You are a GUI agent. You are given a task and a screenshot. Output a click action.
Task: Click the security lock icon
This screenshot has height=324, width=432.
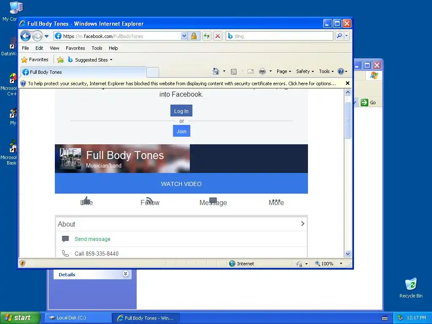click(x=194, y=36)
